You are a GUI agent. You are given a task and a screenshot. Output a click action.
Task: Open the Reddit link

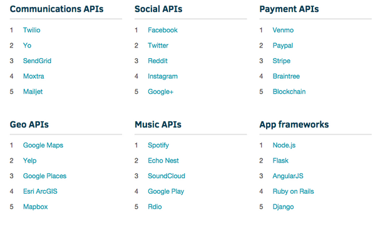(158, 61)
